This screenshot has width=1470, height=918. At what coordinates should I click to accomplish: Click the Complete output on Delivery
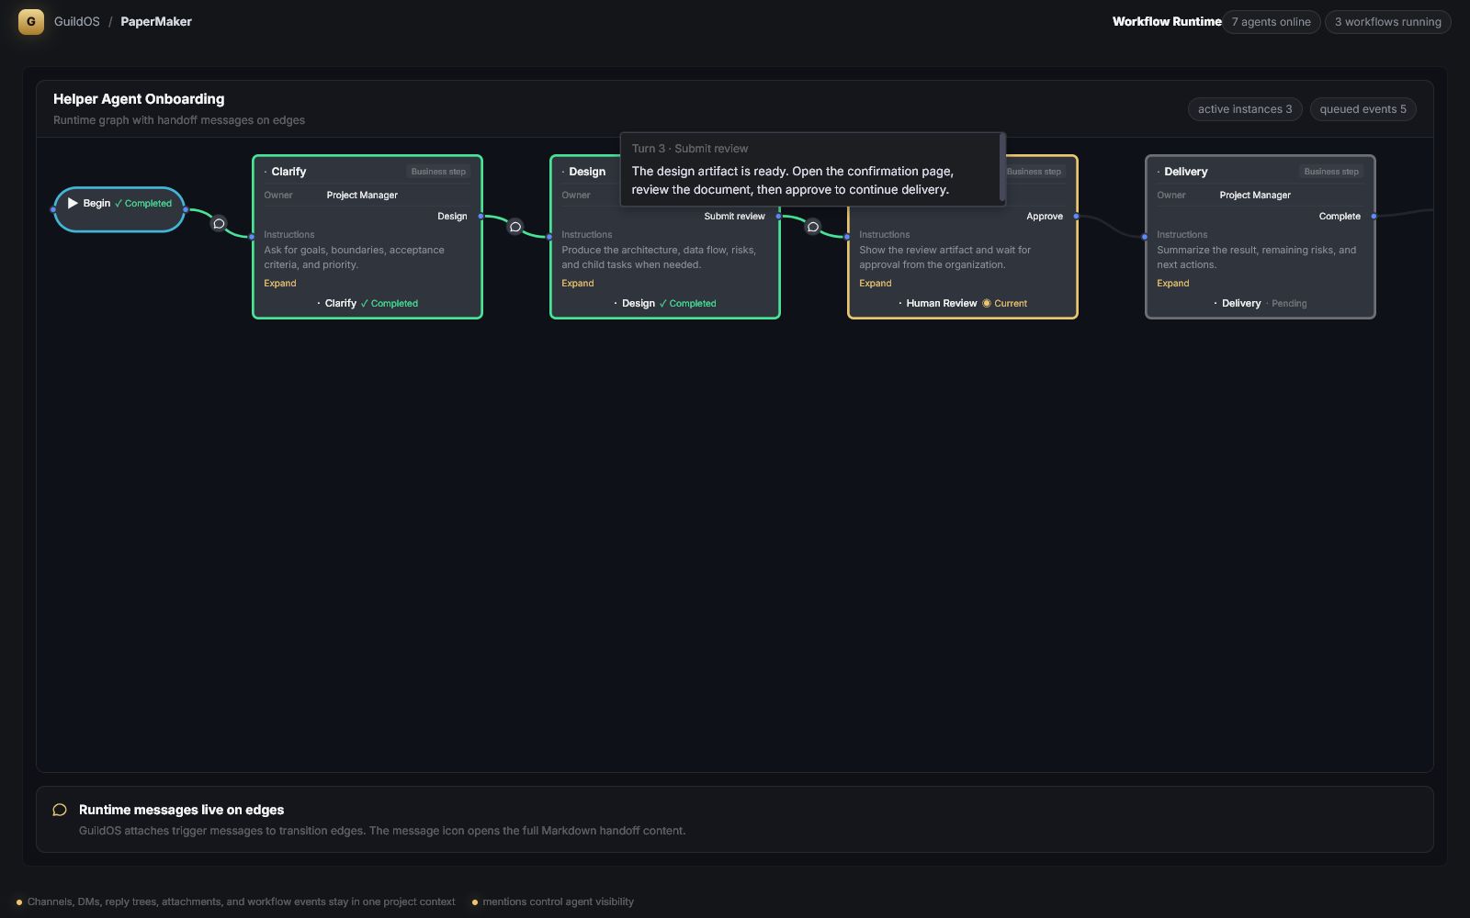click(x=1340, y=217)
